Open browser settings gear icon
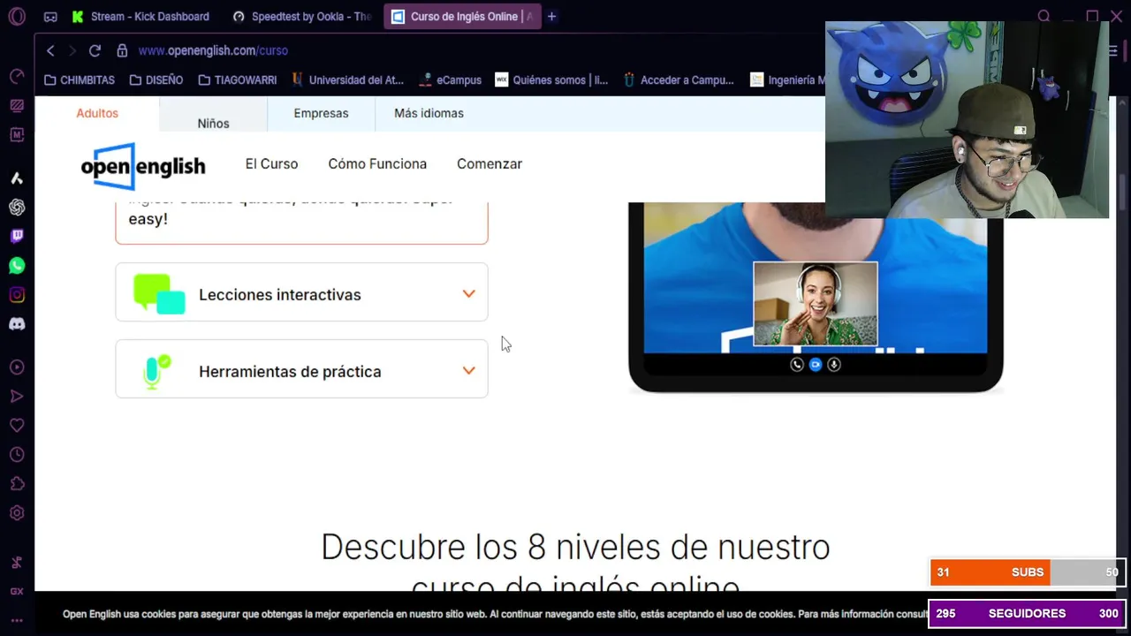 pyautogui.click(x=17, y=513)
